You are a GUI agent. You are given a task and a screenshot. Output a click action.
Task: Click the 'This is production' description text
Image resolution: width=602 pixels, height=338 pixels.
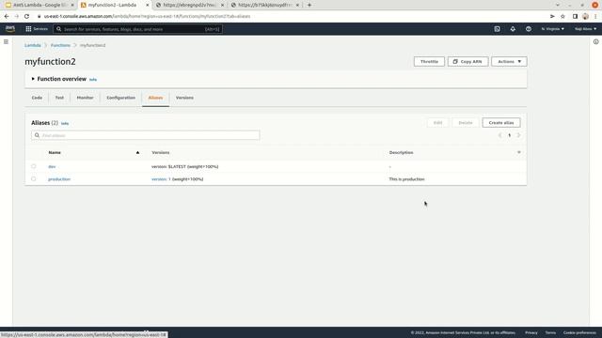pos(406,179)
